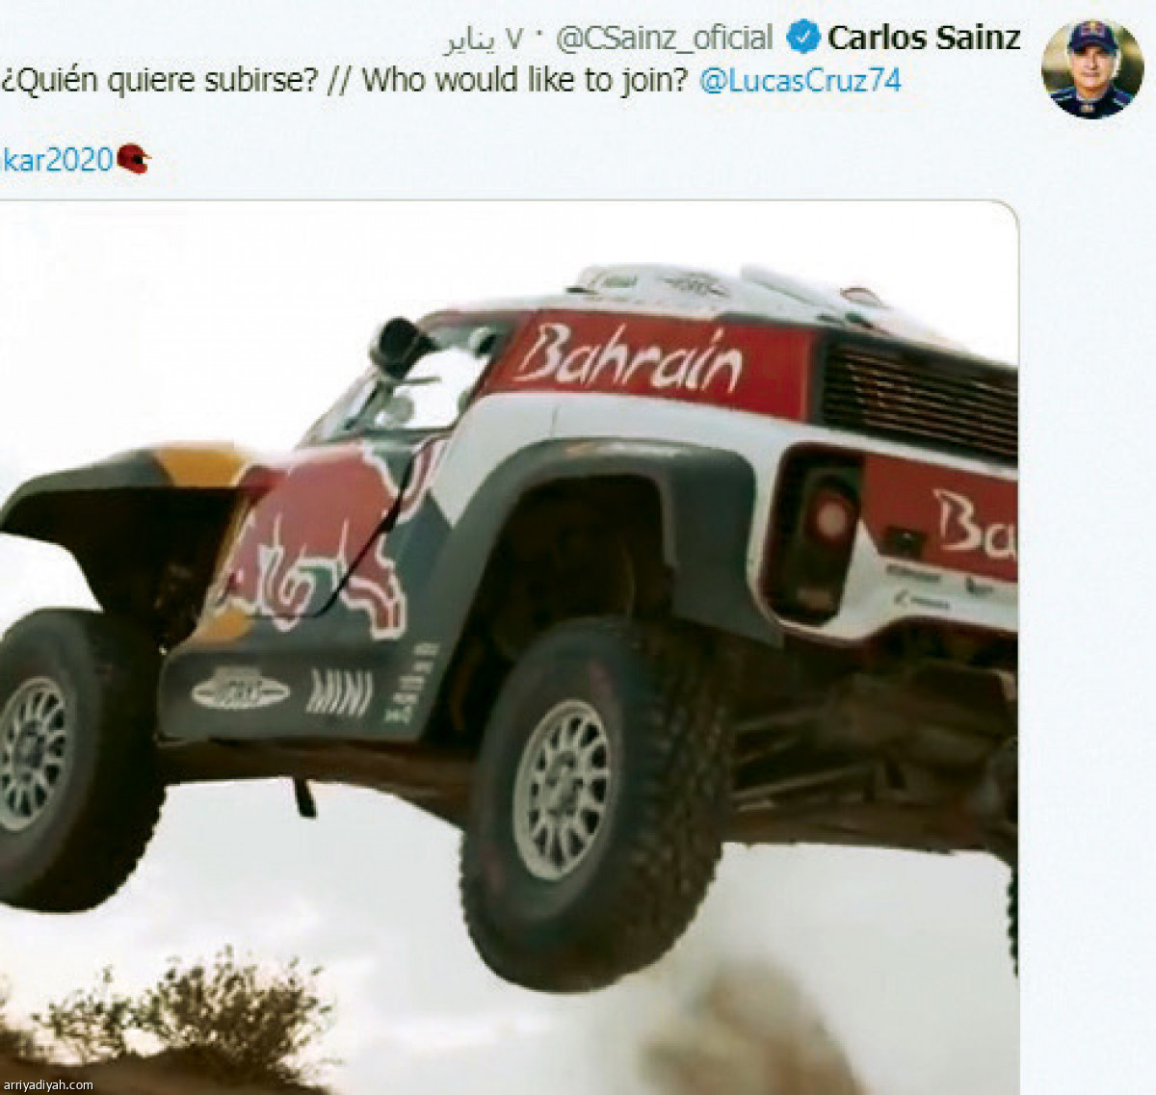The width and height of the screenshot is (1156, 1095).
Task: Open Carlos Sainz's profile avatar
Action: pos(1091,68)
